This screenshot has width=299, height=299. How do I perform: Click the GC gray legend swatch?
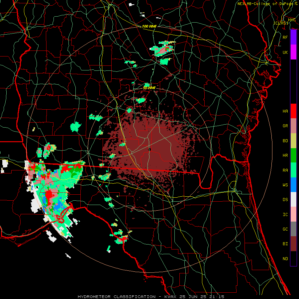pos(293,229)
